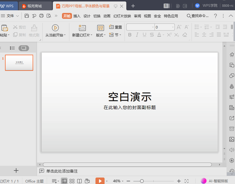Click the 重置 (Reset) button
Screen dimensions: 235x184
[115, 27]
